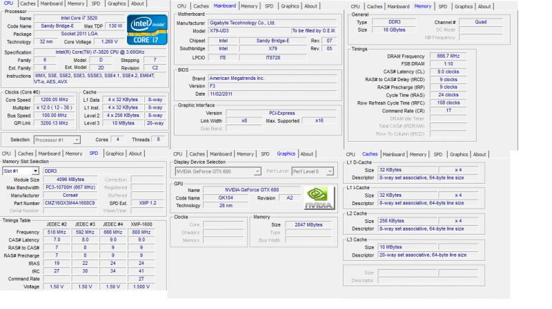Viewport: 552px width, 309px height.
Task: Open the Slot #1 memory slot dropdown
Action: coord(21,171)
